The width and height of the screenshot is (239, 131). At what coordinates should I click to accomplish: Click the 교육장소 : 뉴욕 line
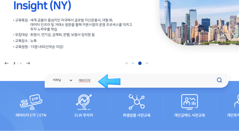25,41
